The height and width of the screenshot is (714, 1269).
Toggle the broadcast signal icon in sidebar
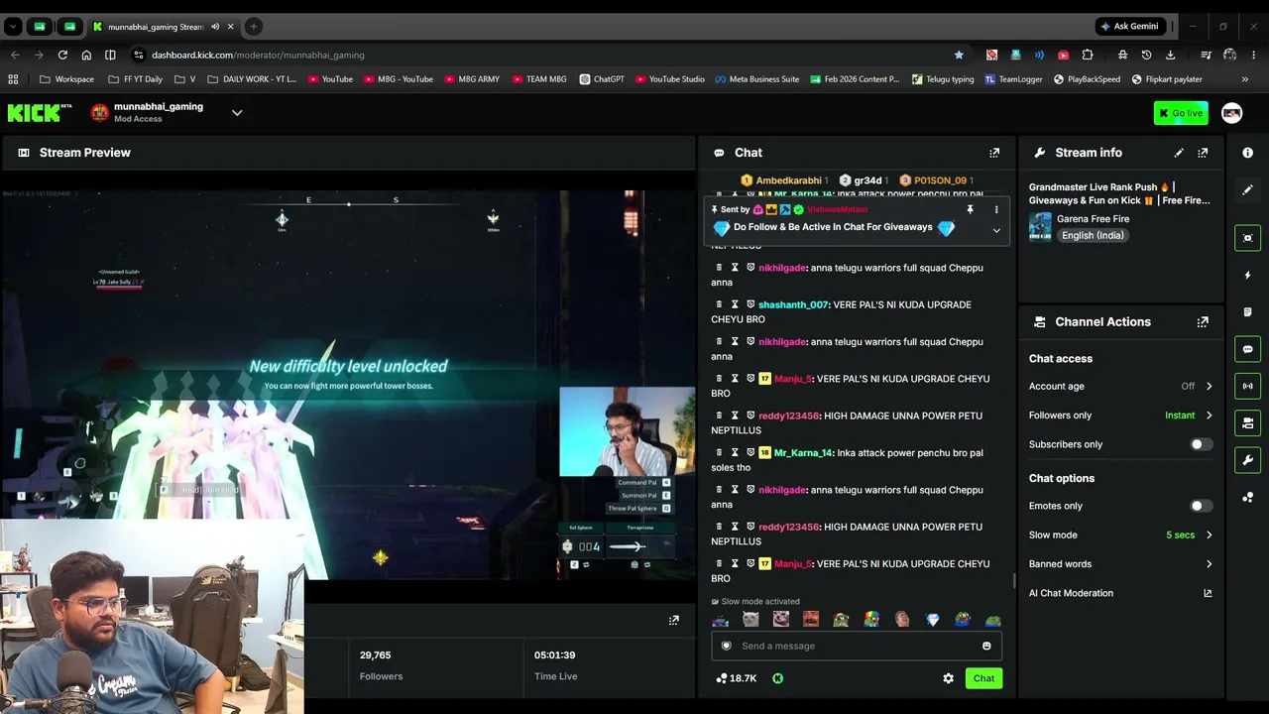coord(1247,386)
